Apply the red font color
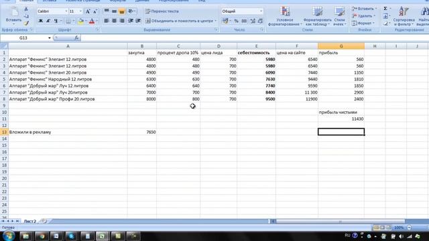Screen dimensions: 429x241 pos(92,21)
